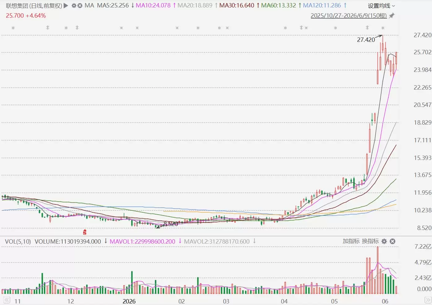Screen dimensions: 432x305
Task: Close the MA indicator with its X icon
Action: pos(80,6)
